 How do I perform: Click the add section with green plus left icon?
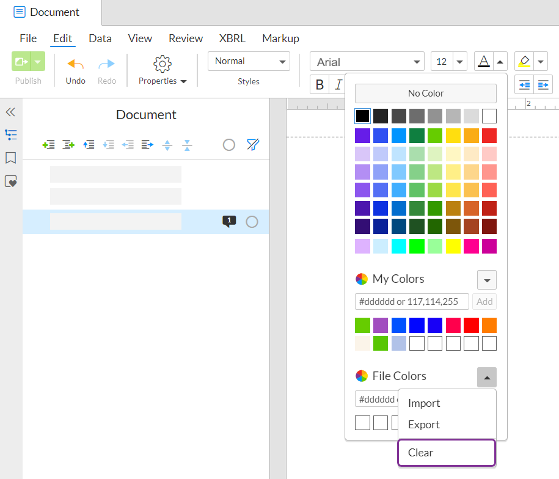[x=48, y=145]
